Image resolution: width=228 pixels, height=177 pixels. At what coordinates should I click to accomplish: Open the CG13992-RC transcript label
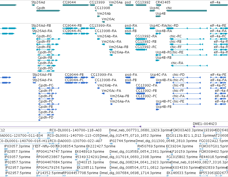click(x=146, y=47)
